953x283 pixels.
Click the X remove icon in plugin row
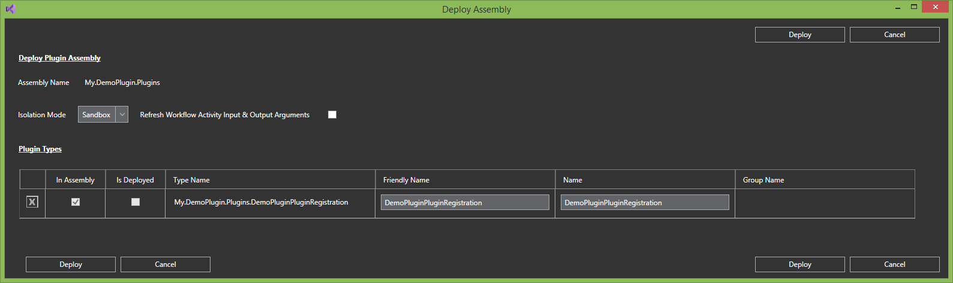coord(32,202)
